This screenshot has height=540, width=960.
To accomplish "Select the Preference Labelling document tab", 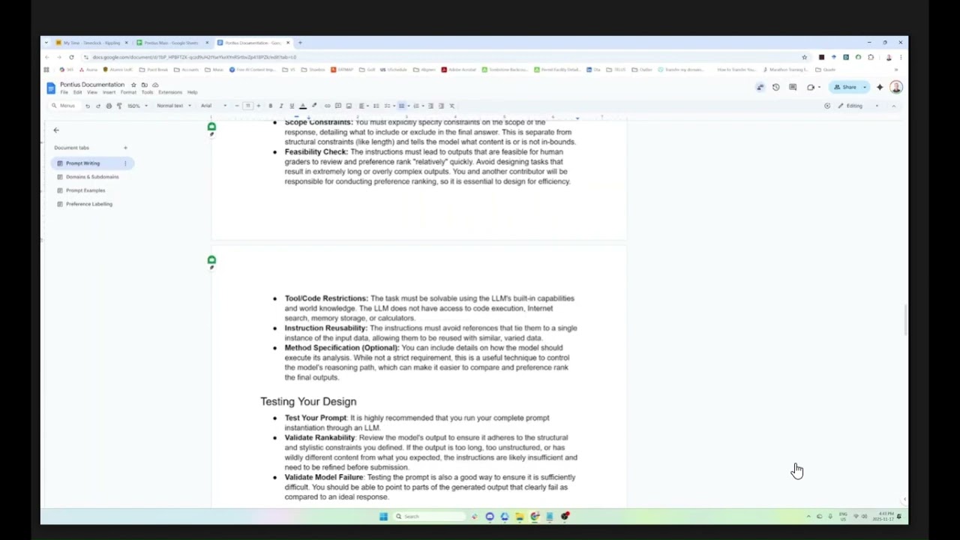I will (x=88, y=204).
